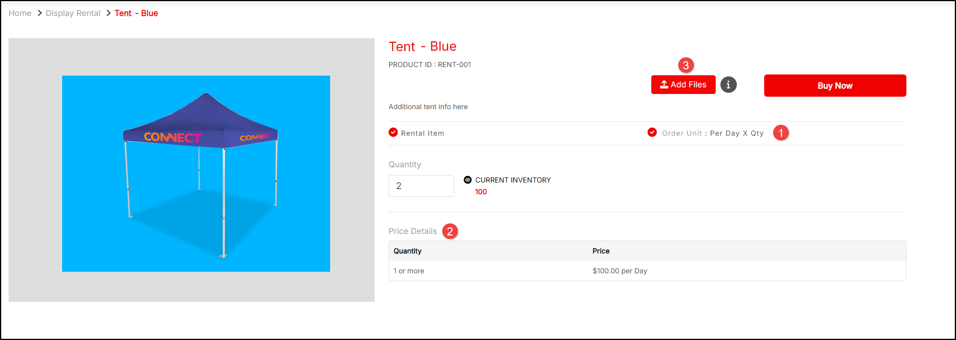956x340 pixels.
Task: Click the Order Unit checkmark icon
Action: pos(652,133)
